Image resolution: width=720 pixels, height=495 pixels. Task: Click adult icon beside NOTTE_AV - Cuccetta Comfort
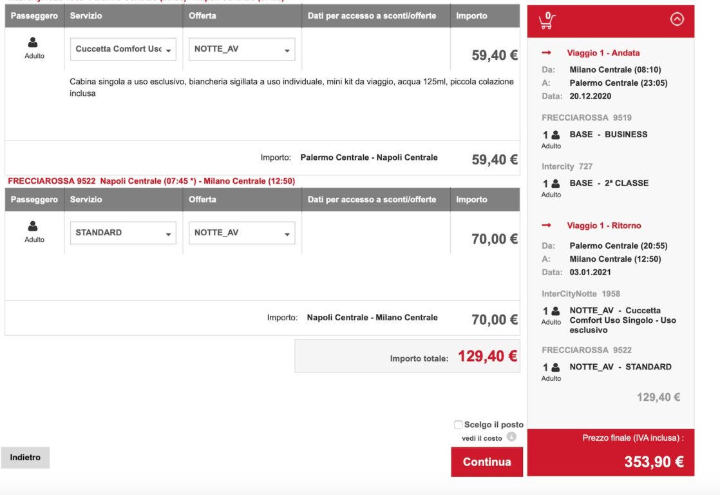pos(556,311)
